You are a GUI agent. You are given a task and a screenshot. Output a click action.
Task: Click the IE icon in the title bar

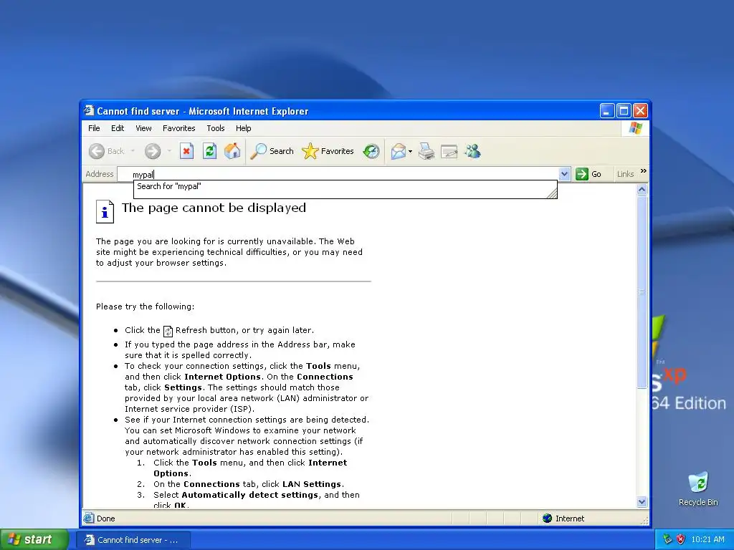coord(88,111)
